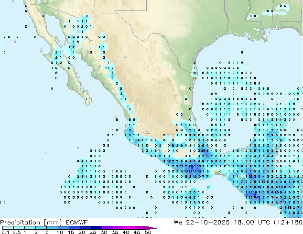Pick the 10–15 mm legend color swatch
This screenshot has width=303, height=234.
click(64, 228)
